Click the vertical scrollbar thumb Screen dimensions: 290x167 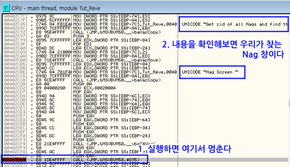289,103
